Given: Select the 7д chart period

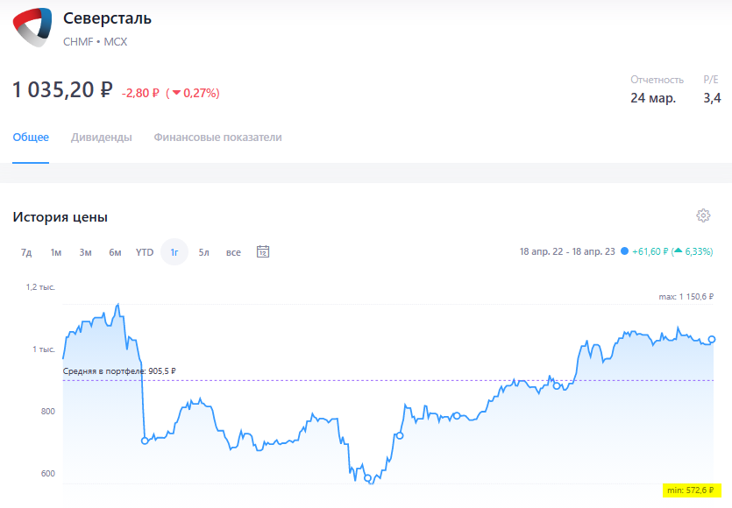Looking at the screenshot, I should click(26, 252).
